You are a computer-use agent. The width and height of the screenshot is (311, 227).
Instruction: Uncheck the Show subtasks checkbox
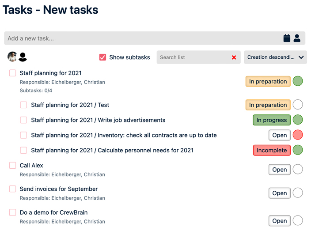[102, 57]
